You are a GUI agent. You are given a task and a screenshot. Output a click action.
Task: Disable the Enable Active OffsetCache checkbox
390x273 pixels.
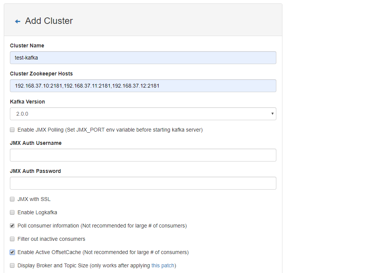[12, 252]
